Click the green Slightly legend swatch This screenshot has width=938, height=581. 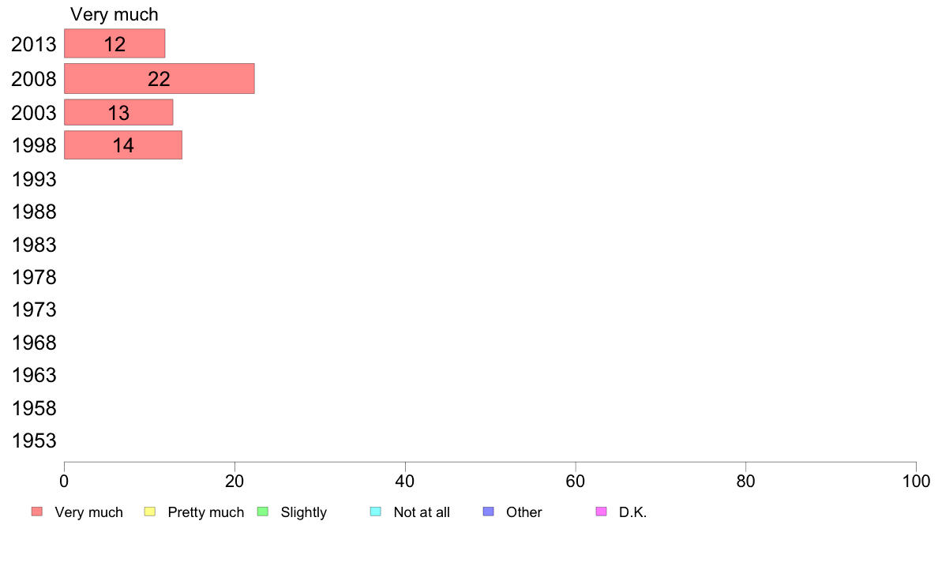263,512
